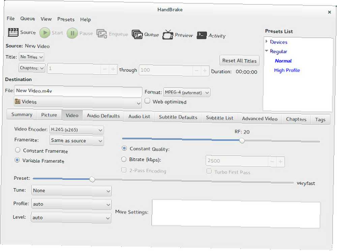337x251 pixels.
Task: Open the Video Encoder dropdown
Action: click(x=76, y=130)
